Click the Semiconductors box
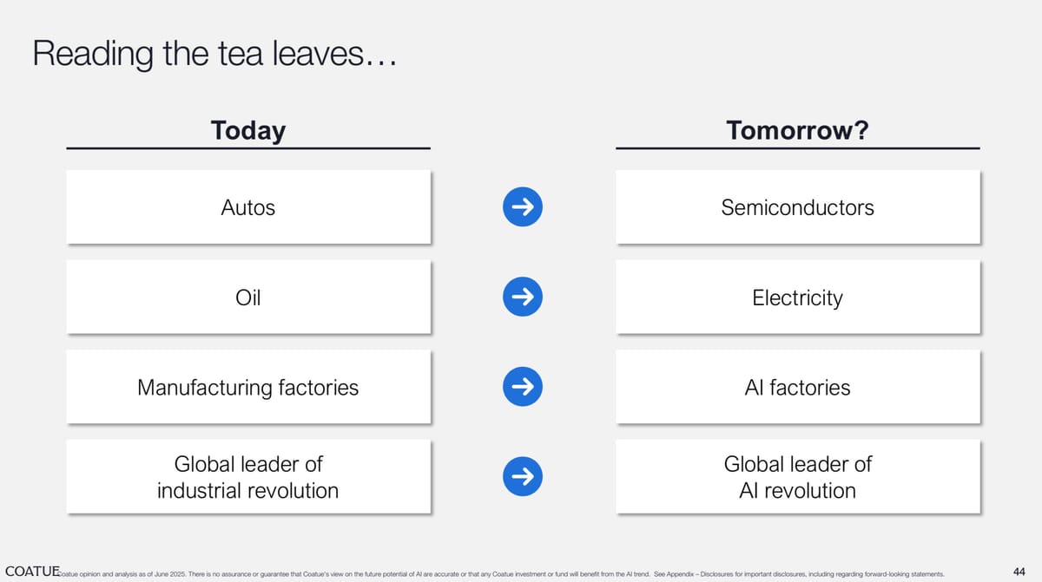This screenshot has height=582, width=1042. [x=797, y=207]
